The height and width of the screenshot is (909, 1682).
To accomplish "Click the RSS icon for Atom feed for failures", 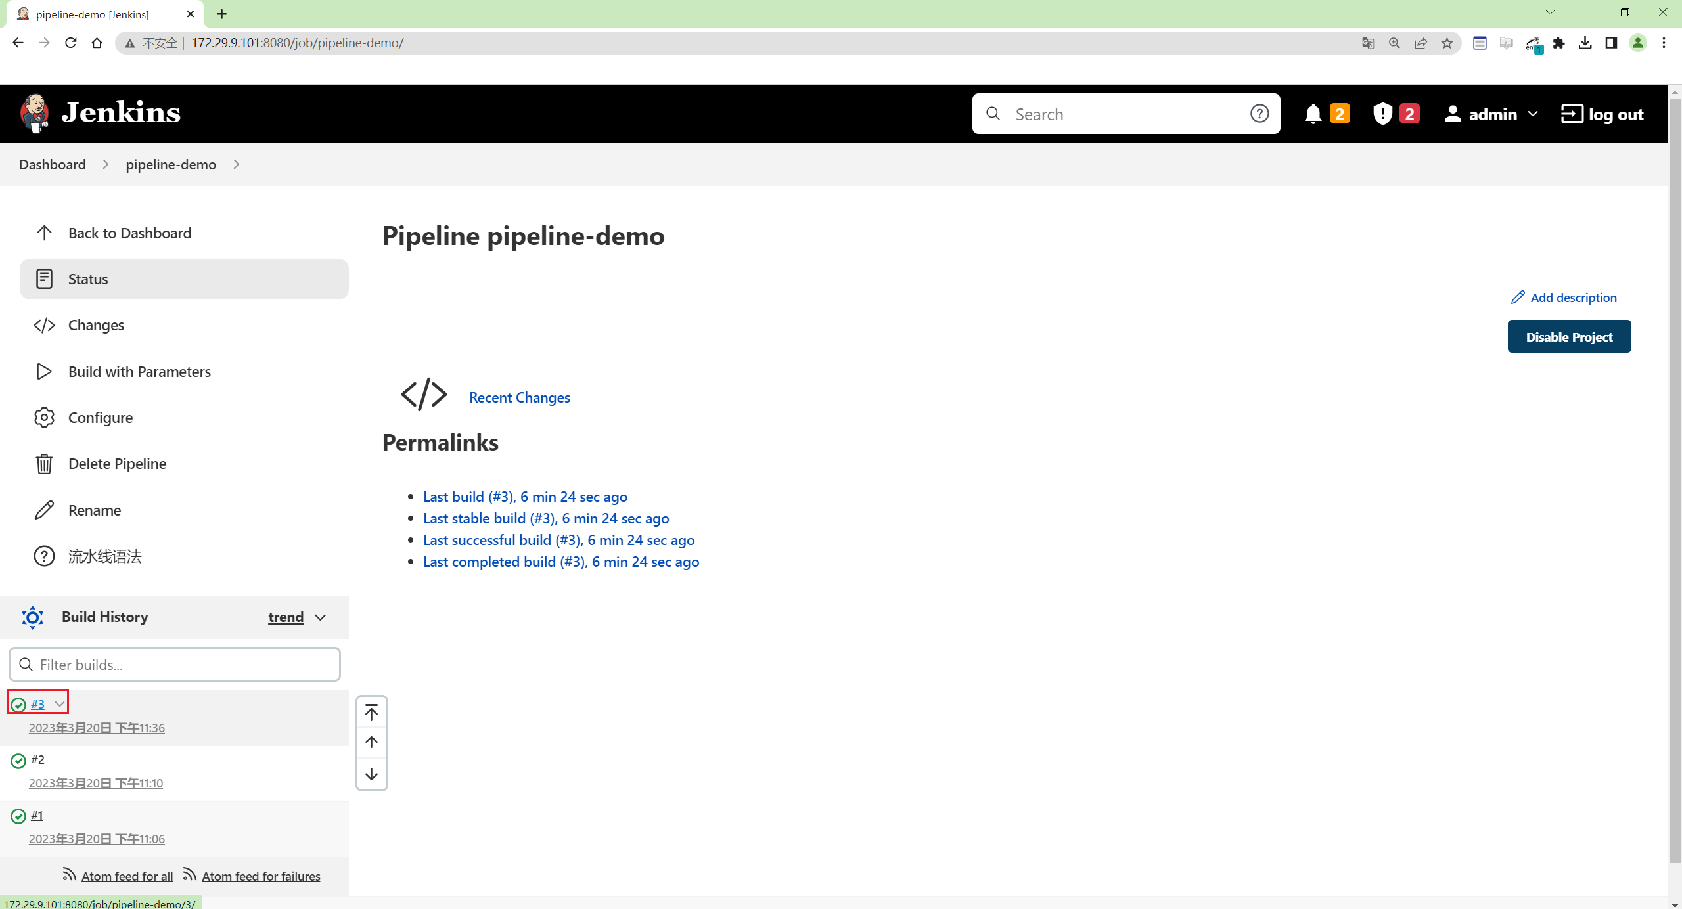I will point(190,874).
